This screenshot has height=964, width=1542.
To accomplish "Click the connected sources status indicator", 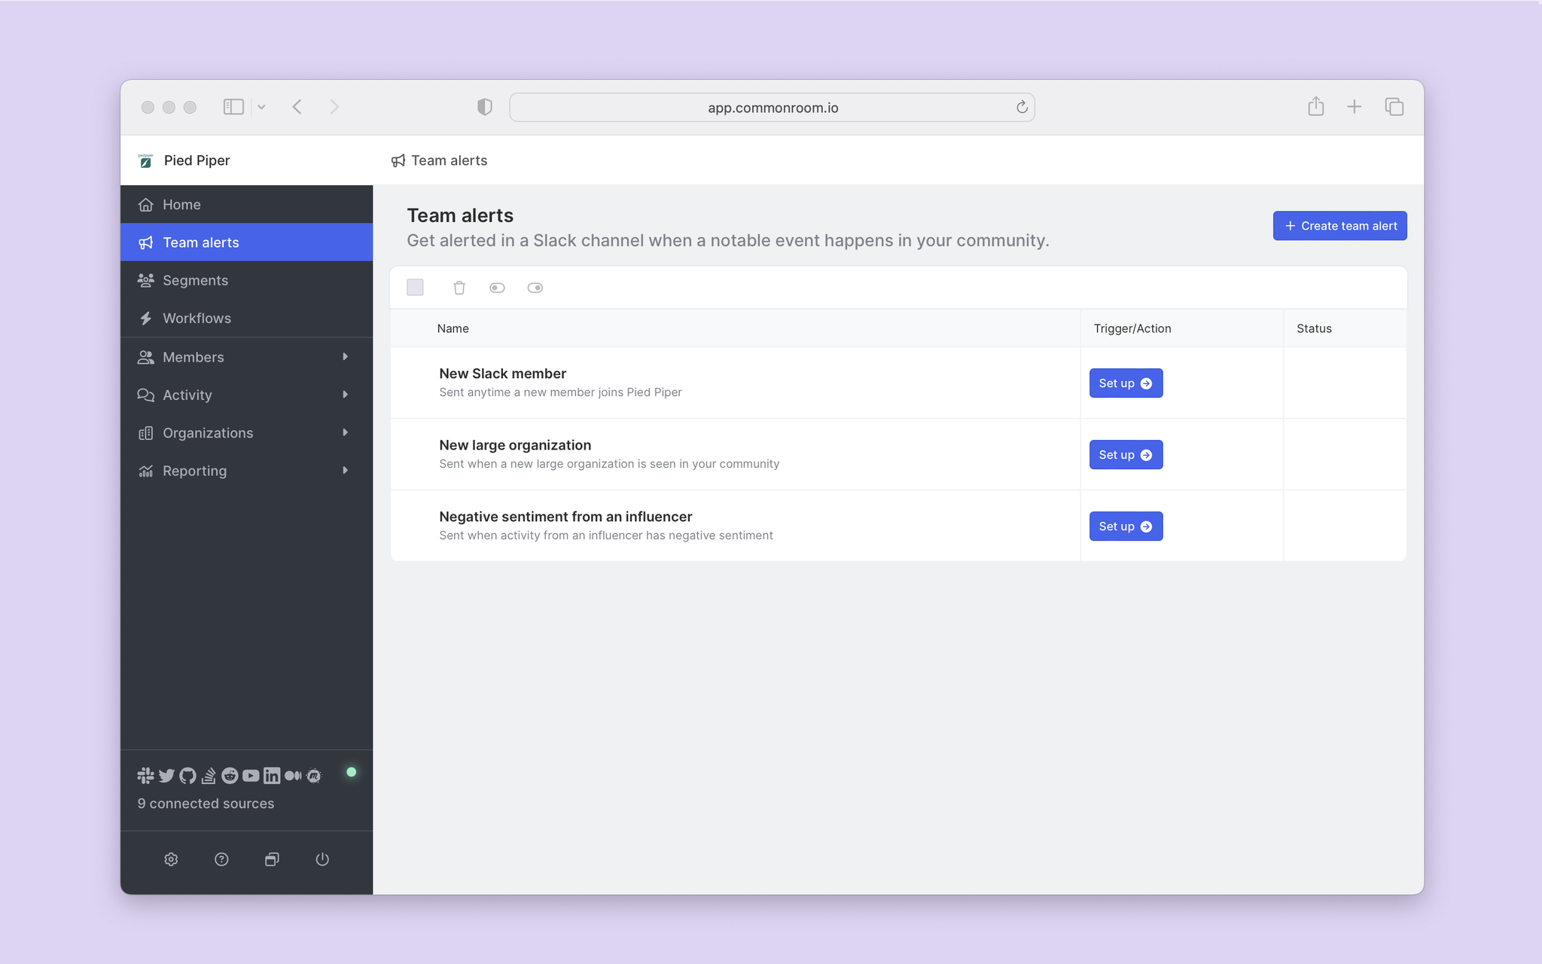I will coord(352,774).
